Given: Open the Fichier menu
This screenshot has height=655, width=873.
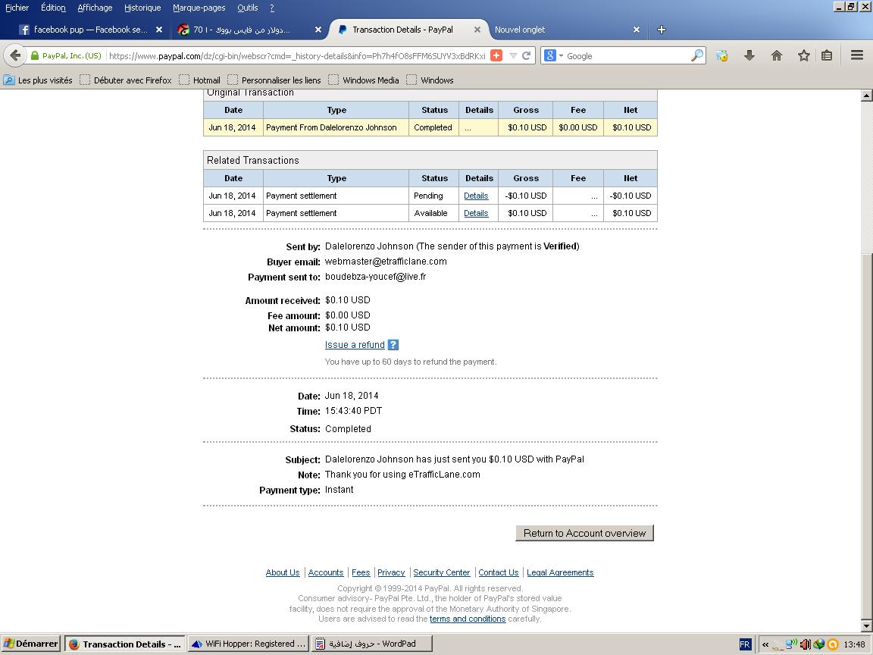Looking at the screenshot, I should (17, 8).
